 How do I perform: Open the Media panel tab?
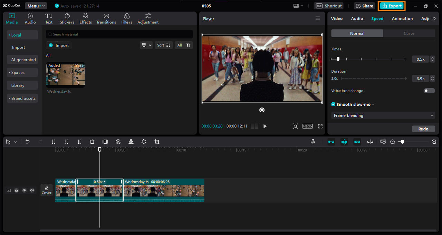12,19
